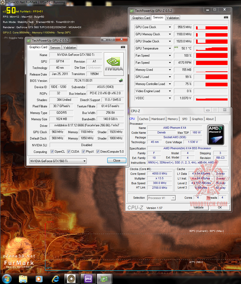Click the GPU Temperature history graph
Screen dimensions: 241x284
[211, 48]
